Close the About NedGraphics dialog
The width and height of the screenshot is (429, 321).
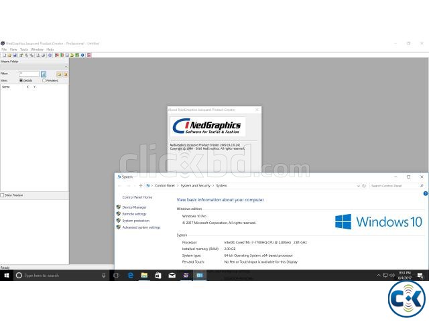[x=257, y=110]
